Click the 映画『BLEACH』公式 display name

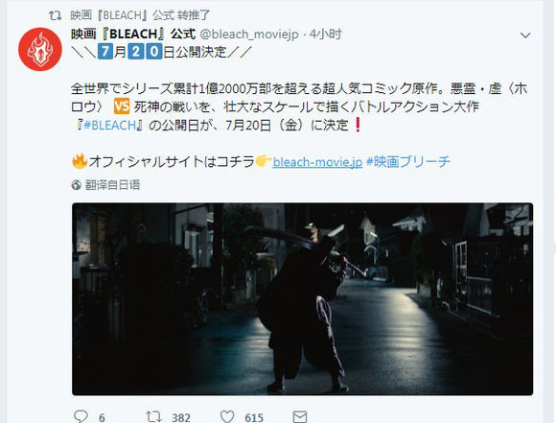[133, 35]
